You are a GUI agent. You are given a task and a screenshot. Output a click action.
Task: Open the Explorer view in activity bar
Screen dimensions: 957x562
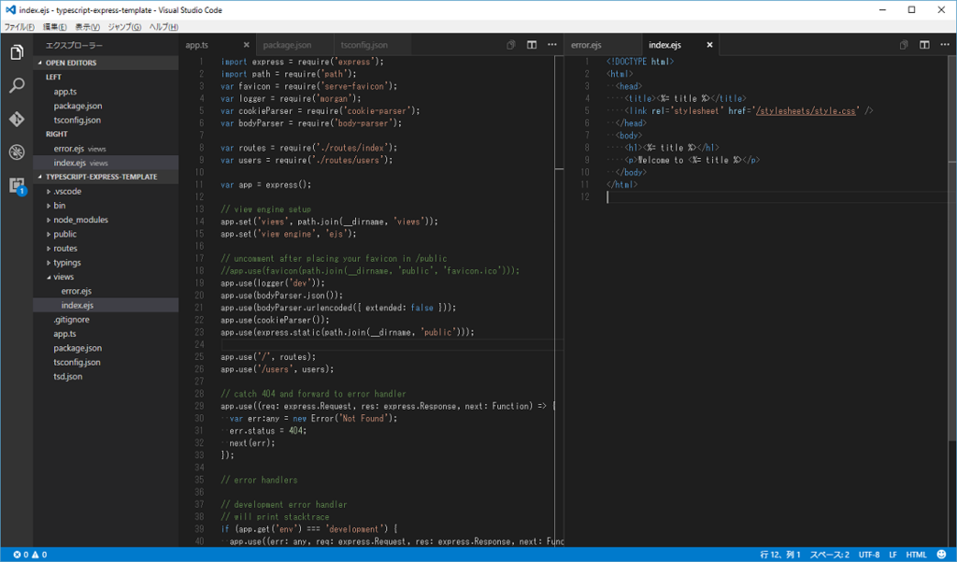[17, 52]
